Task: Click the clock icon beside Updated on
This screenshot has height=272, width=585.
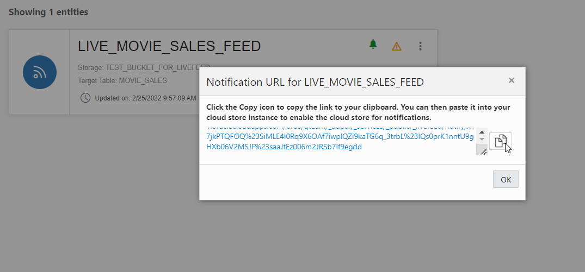Action: click(x=85, y=98)
